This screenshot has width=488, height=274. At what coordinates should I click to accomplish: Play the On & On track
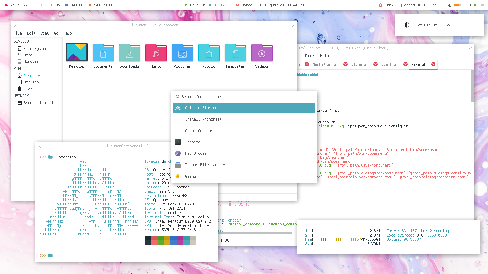[x=216, y=5]
